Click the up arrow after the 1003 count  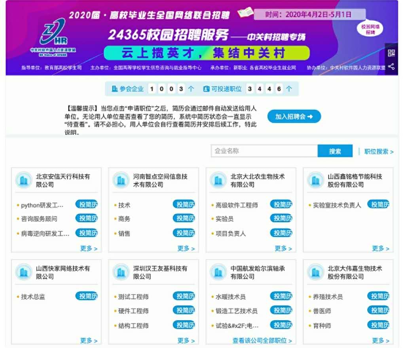coord(191,89)
